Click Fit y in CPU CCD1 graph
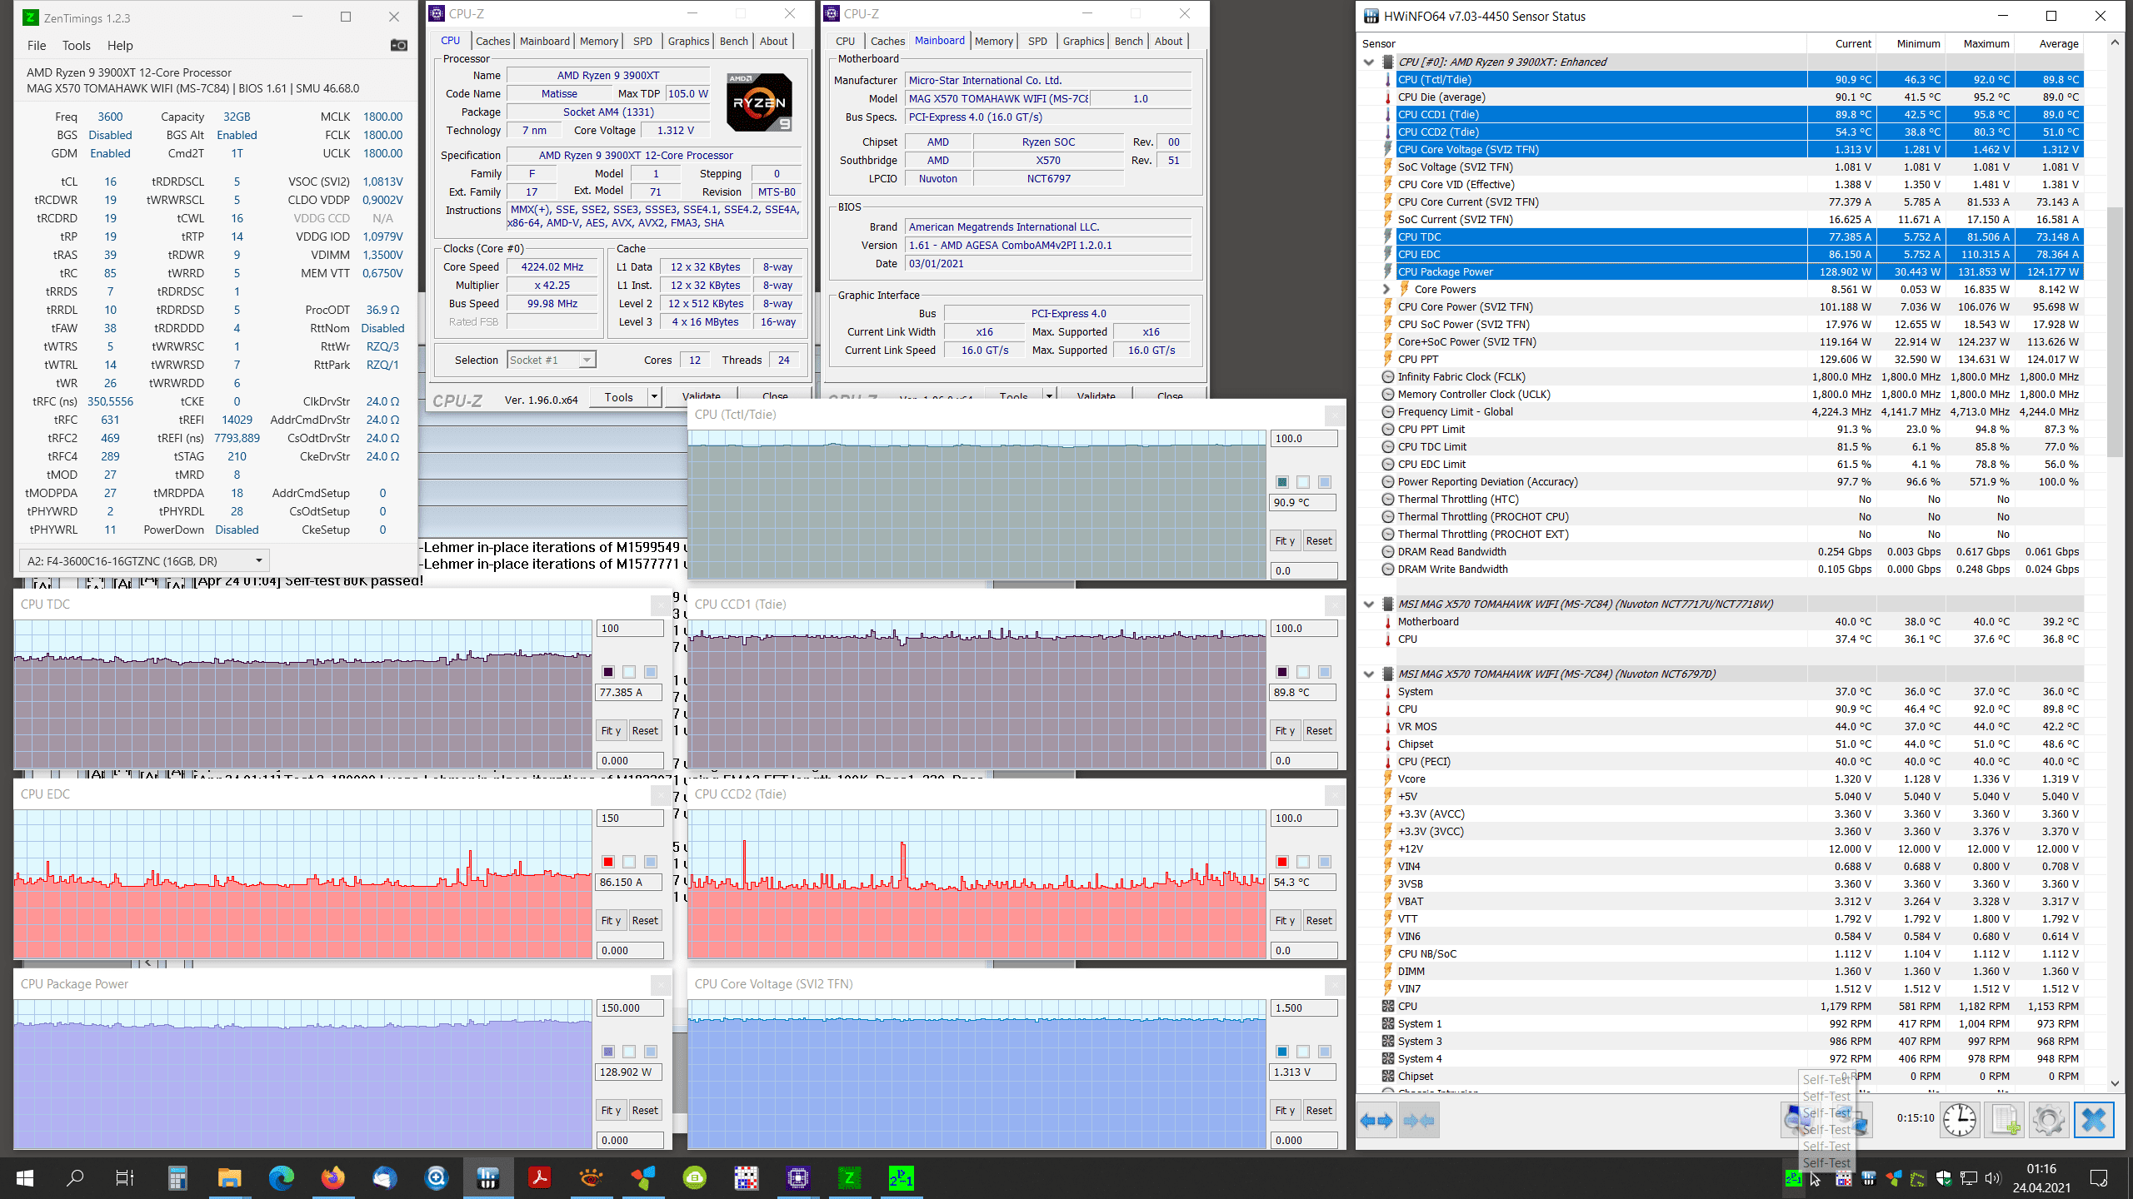Screen dimensions: 2133x1199 pyautogui.click(x=1285, y=730)
